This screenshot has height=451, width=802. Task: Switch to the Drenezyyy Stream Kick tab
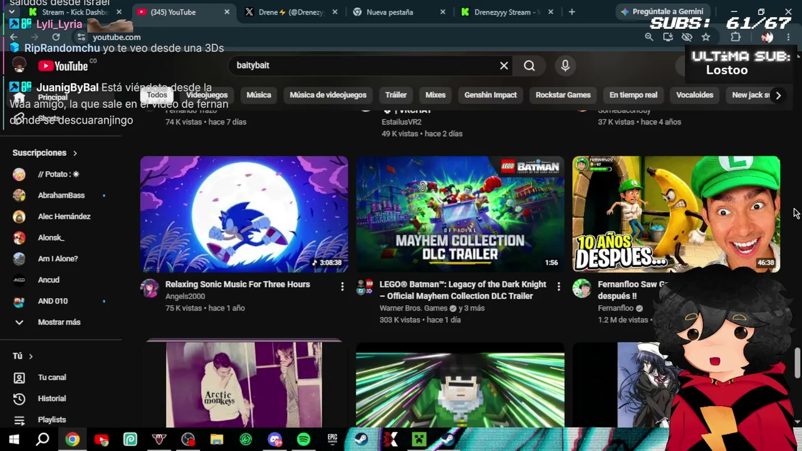coord(507,12)
